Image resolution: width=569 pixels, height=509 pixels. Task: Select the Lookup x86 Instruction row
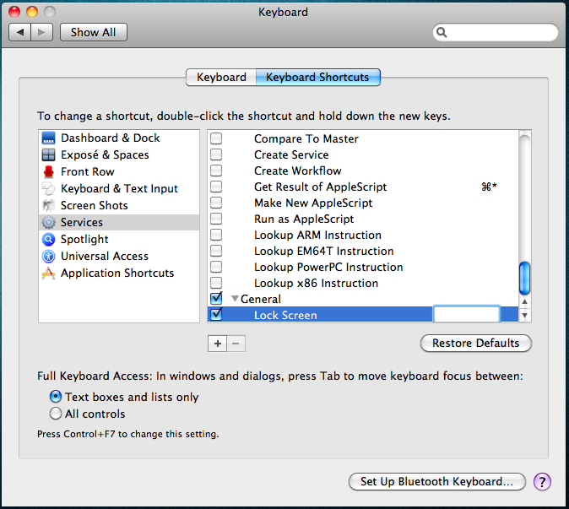tap(363, 283)
